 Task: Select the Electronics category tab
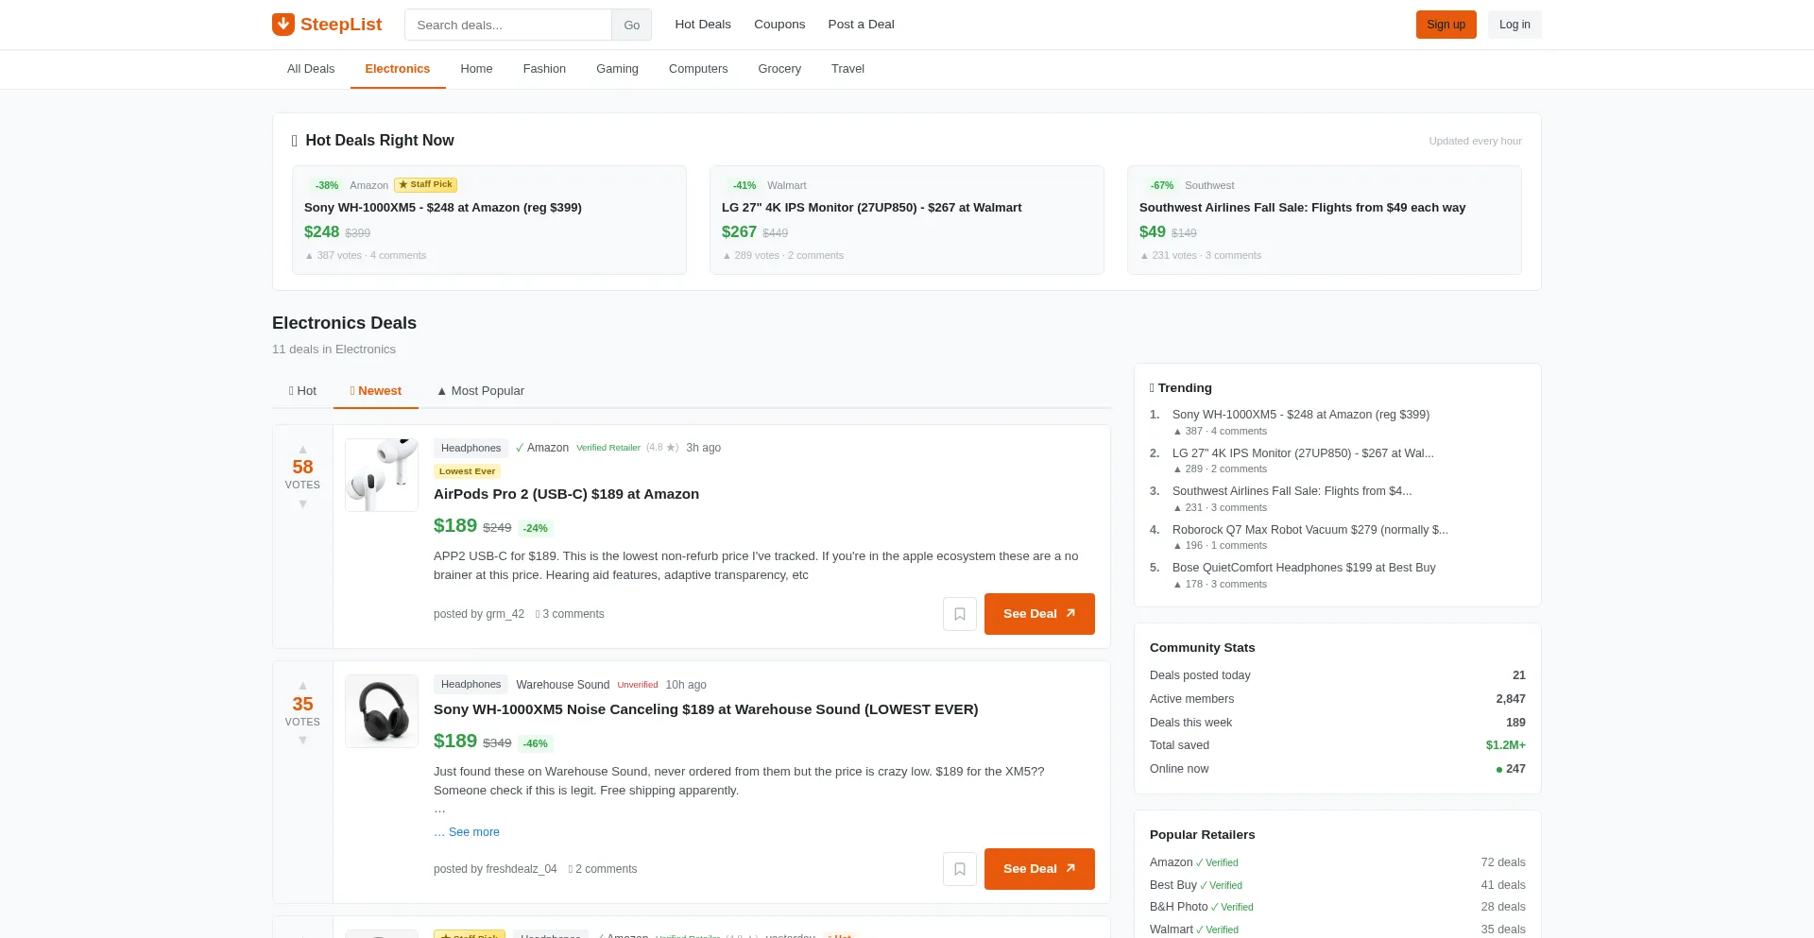click(x=398, y=69)
